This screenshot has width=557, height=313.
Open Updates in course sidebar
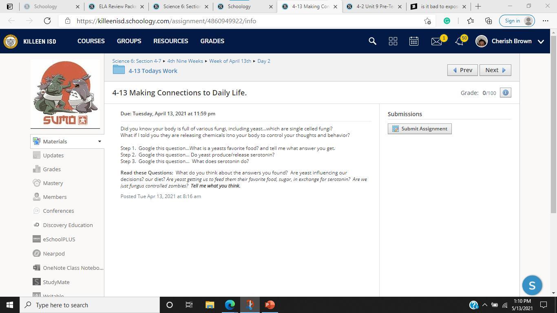53,155
